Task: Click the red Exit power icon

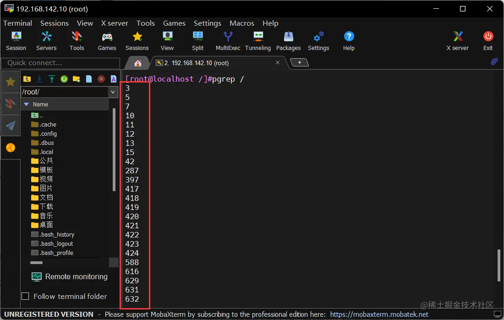Action: point(488,41)
